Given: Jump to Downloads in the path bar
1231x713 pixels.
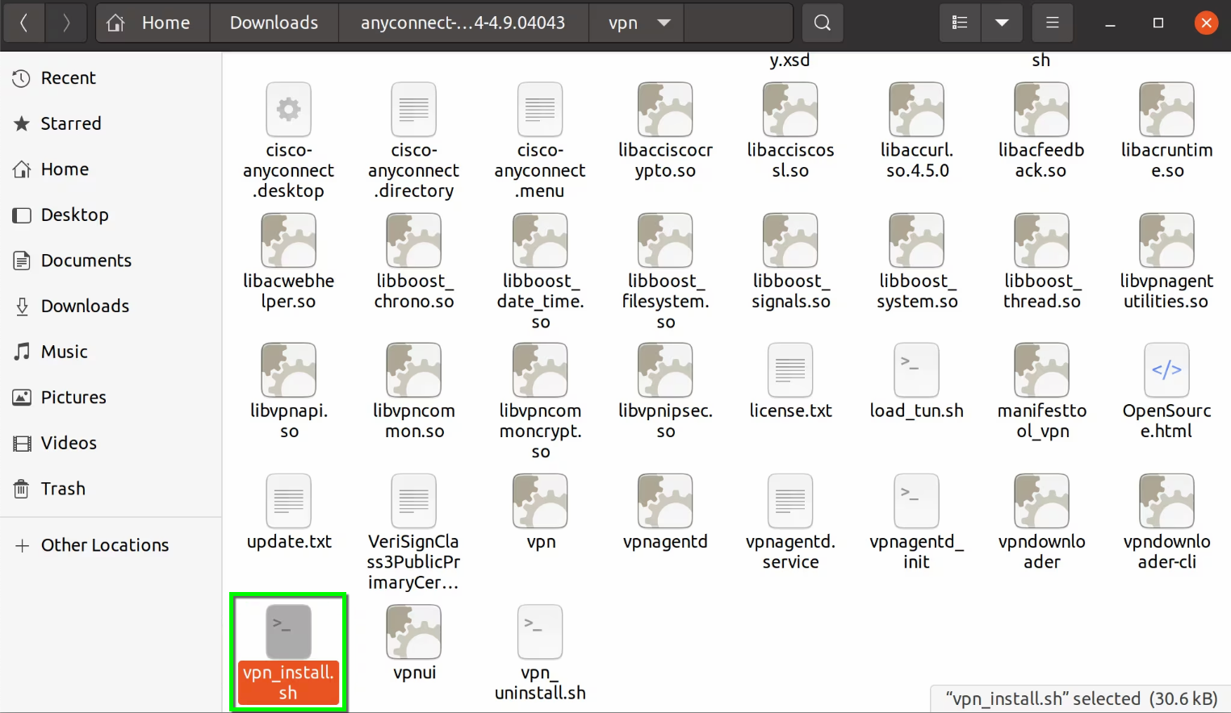Looking at the screenshot, I should click(x=274, y=23).
